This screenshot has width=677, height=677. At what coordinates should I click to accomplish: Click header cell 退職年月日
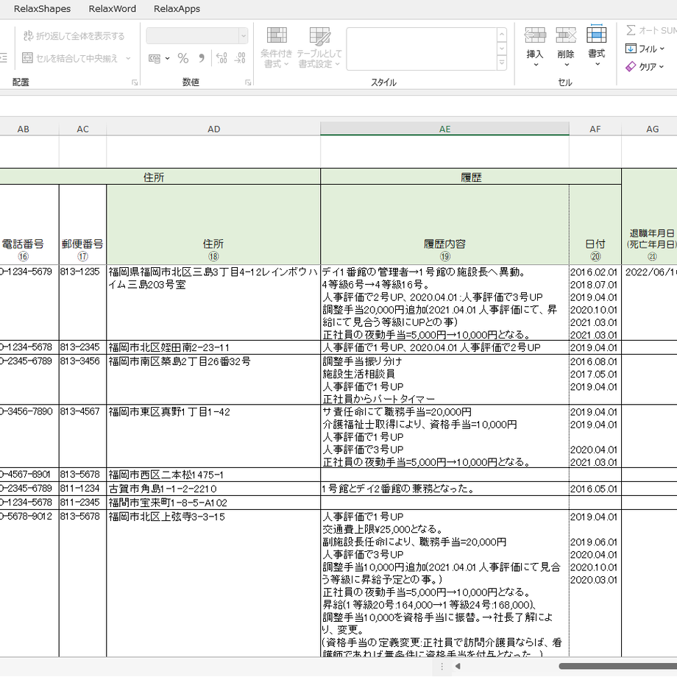coord(649,217)
